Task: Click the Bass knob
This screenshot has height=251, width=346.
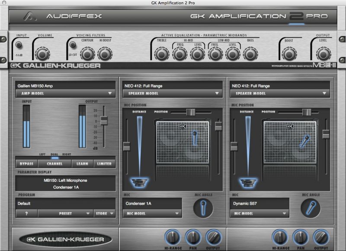Action: click(250, 54)
